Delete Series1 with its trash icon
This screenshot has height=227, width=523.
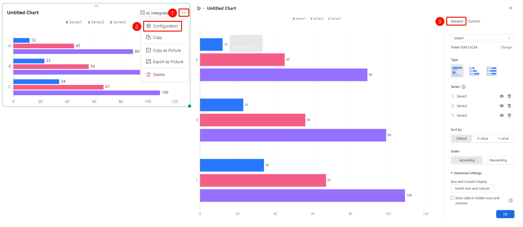(509, 96)
